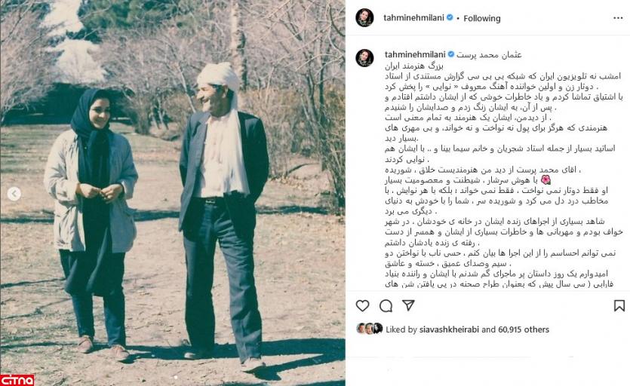The width and height of the screenshot is (630, 386).
Task: Open siavashkheirabi's profile from likes line
Action: (449, 329)
